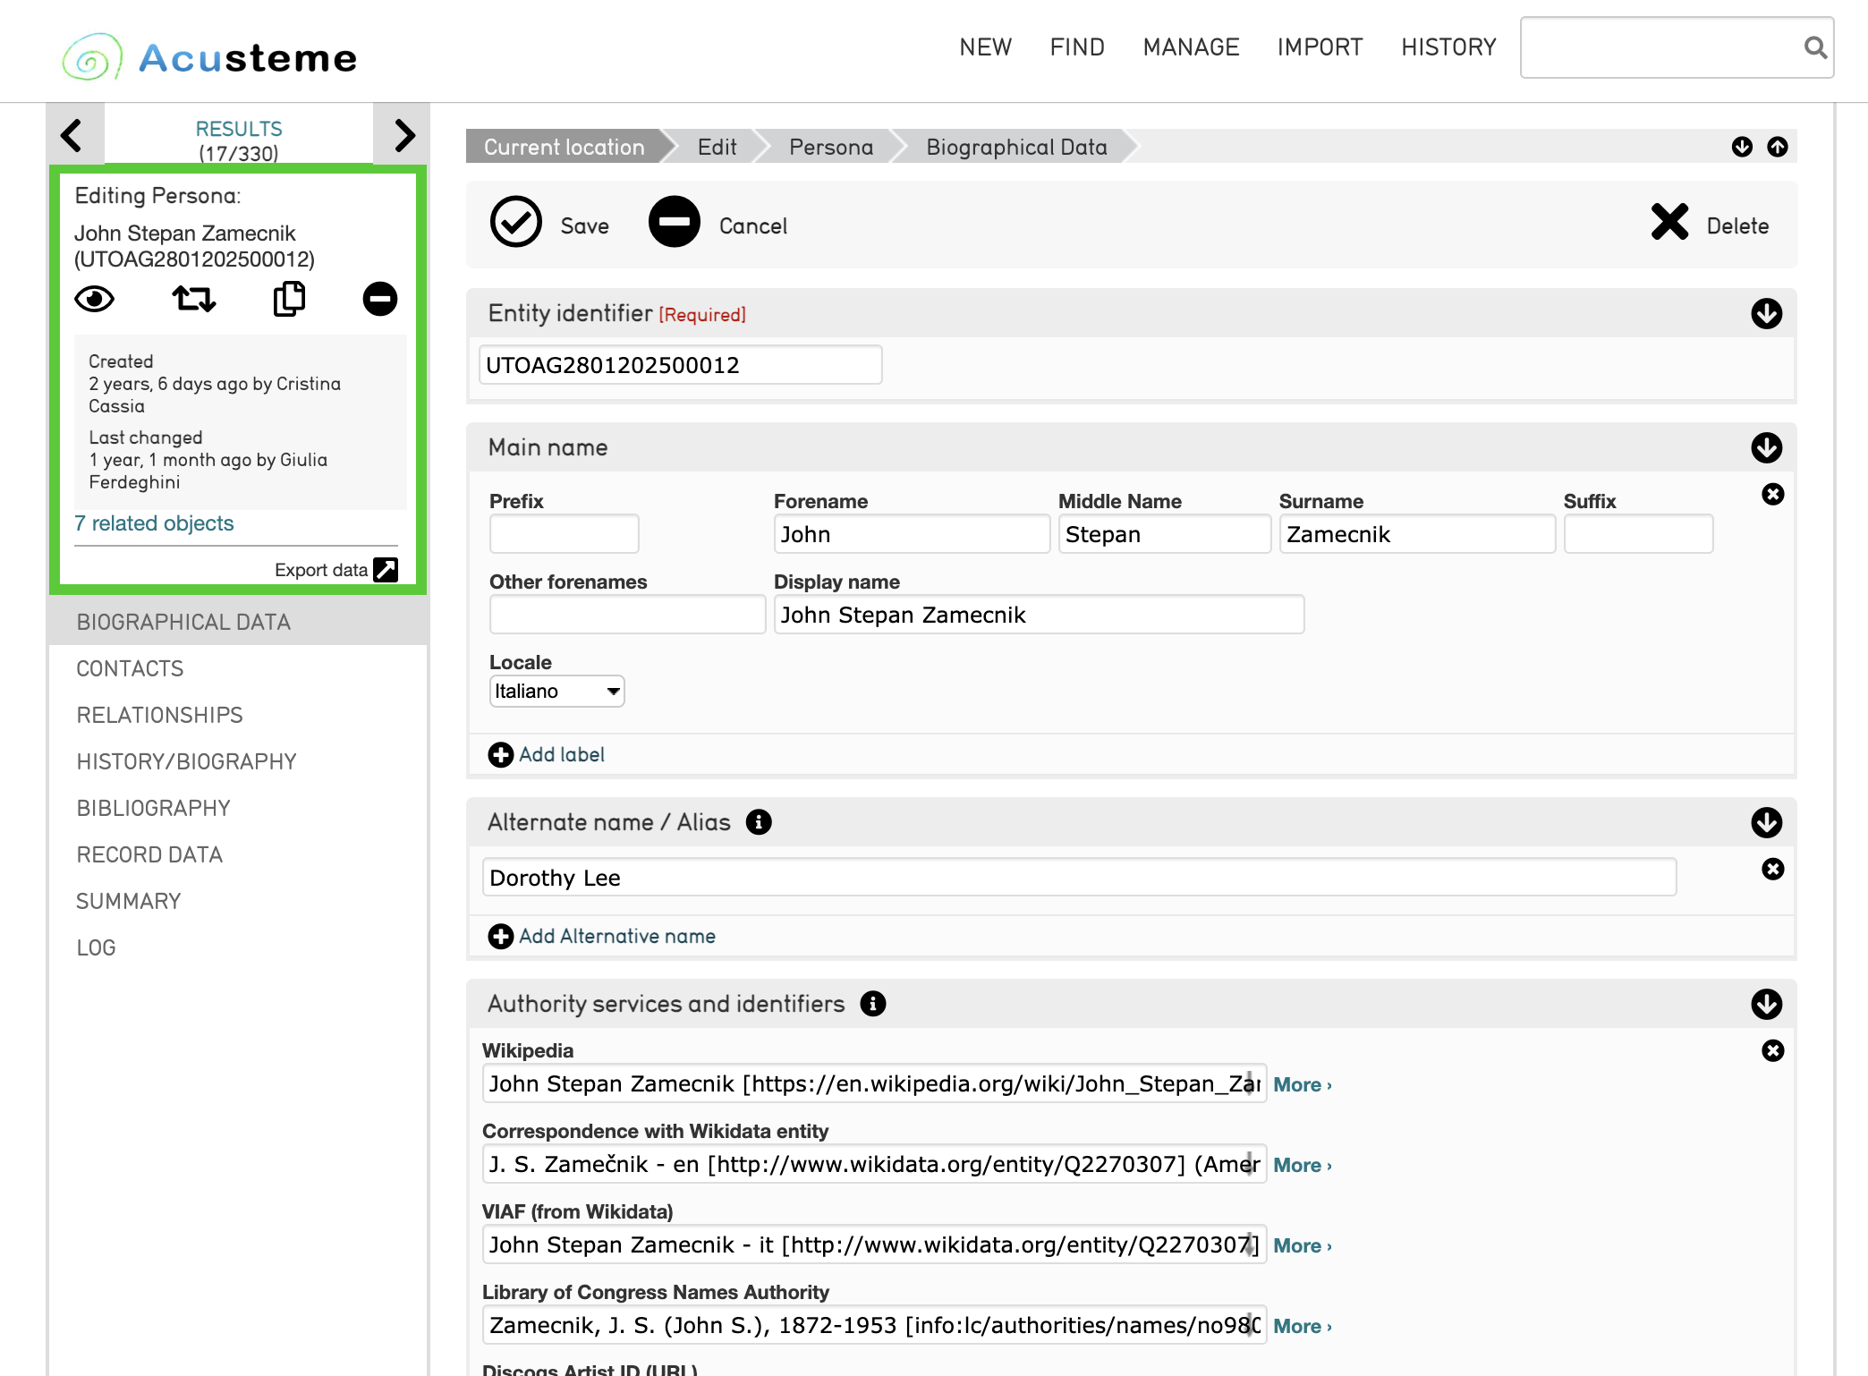Click the RESULTS link

point(239,129)
